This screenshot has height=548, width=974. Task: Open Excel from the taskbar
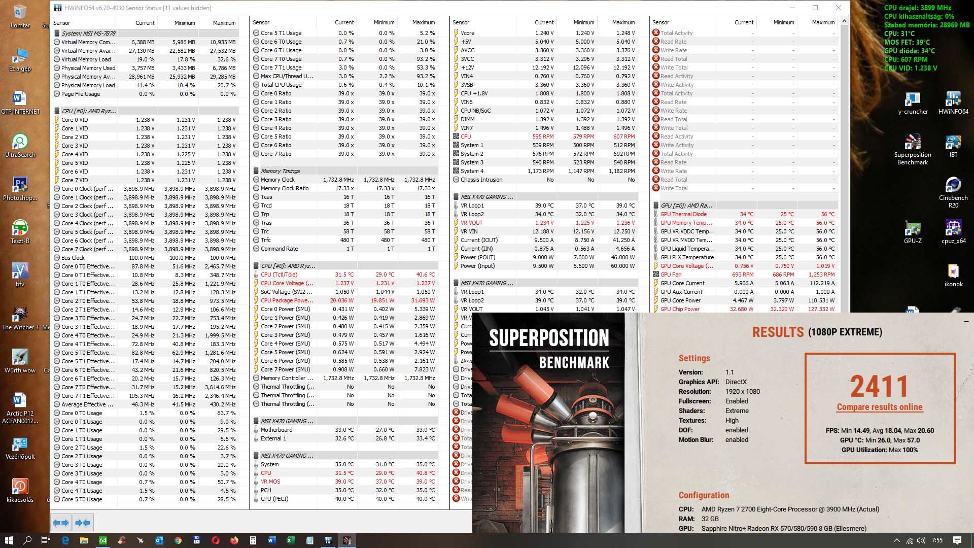pyautogui.click(x=290, y=540)
